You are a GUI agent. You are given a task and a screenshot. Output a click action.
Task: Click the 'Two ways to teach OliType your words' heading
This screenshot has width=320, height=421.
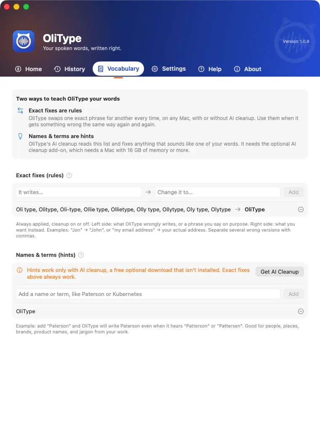tap(68, 99)
